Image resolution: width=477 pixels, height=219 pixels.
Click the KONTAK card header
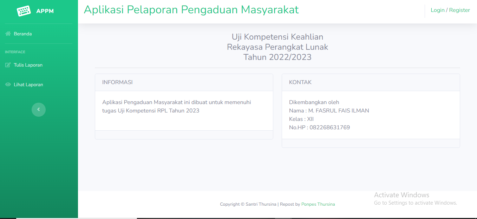[371, 82]
